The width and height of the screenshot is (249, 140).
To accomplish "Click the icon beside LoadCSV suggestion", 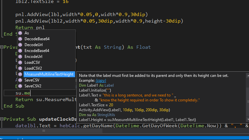I will click(20, 62).
